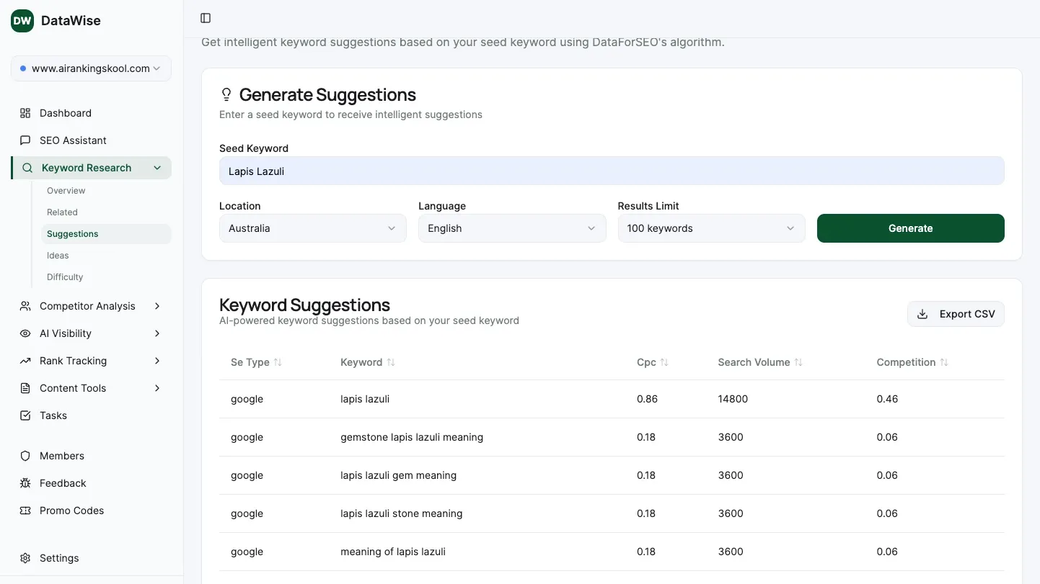Open the Results Limit dropdown
The image size is (1040, 584).
pyautogui.click(x=711, y=228)
